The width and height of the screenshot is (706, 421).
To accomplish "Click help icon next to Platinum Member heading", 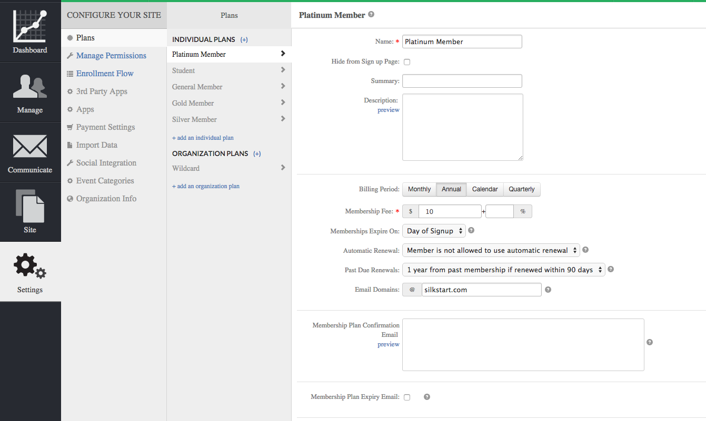I will [371, 15].
